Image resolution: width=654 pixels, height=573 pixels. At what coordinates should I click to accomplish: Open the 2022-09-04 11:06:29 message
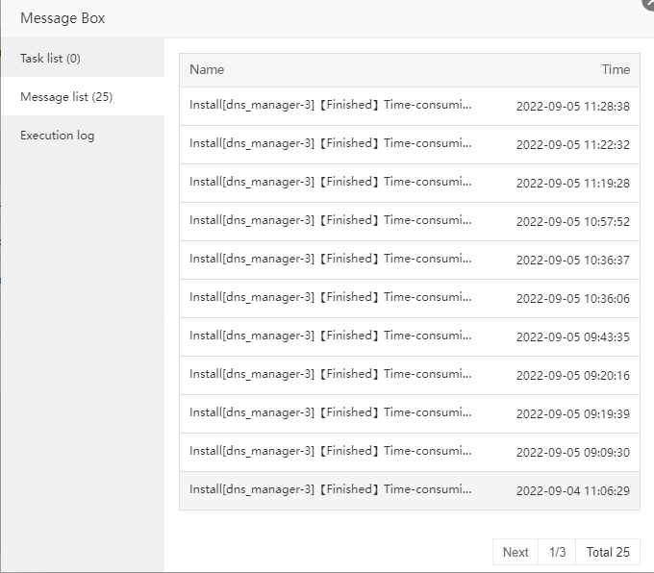(x=331, y=490)
